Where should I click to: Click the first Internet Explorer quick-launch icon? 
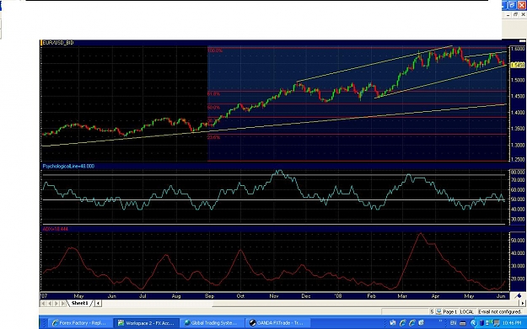[403, 322]
